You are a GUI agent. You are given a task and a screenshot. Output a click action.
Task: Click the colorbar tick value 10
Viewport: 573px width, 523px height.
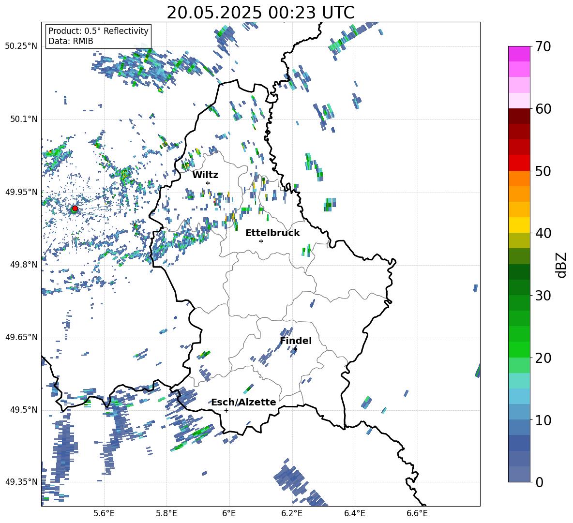point(543,420)
